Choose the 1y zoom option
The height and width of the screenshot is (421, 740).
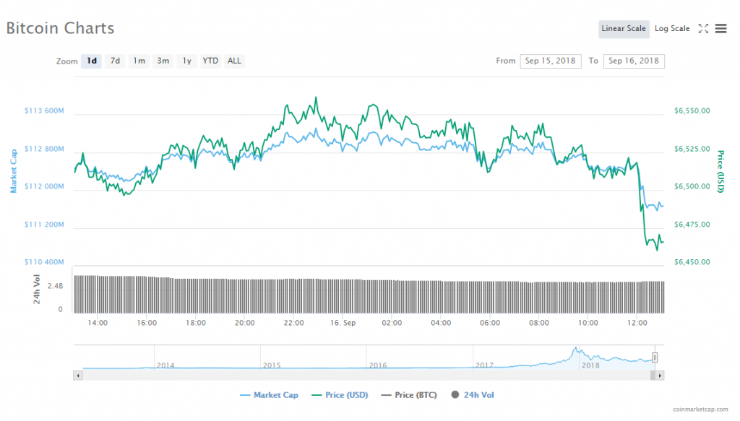tap(186, 61)
